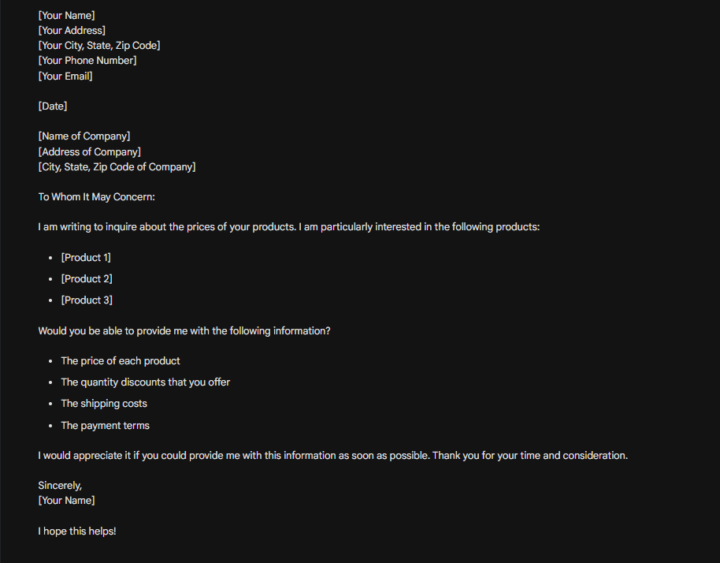Viewport: 720px width, 563px height.
Task: Click the 'I hope this helps!' text
Action: click(x=77, y=531)
